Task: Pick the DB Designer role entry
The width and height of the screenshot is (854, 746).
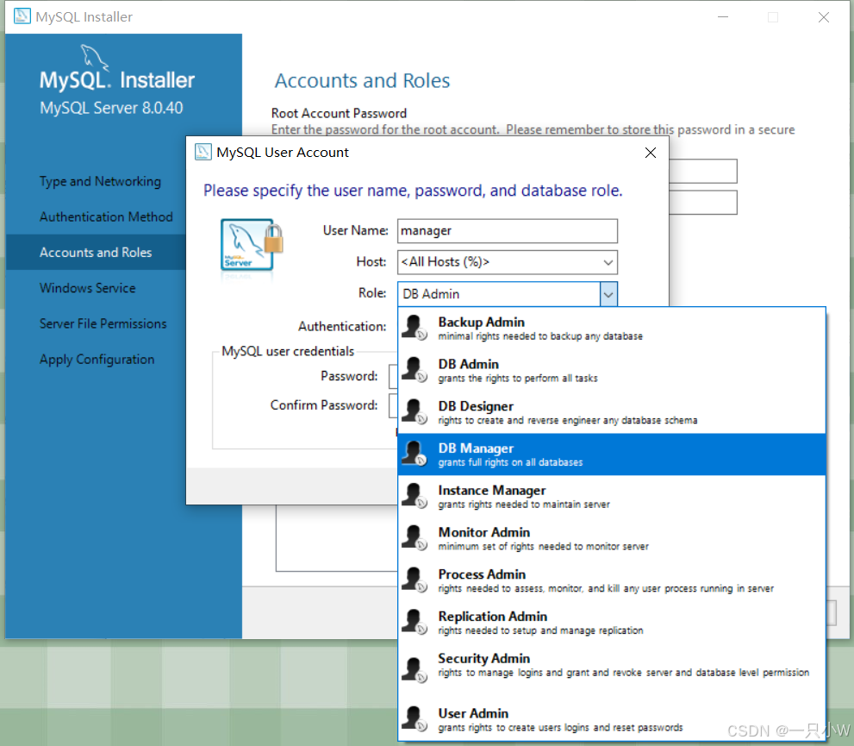Action: [x=612, y=412]
